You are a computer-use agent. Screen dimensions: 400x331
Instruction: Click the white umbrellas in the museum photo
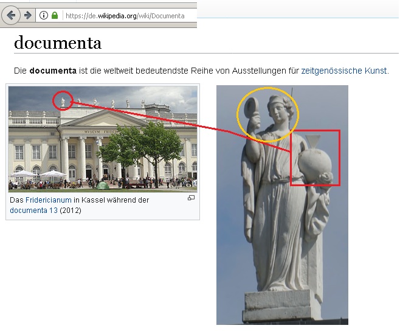(x=38, y=174)
